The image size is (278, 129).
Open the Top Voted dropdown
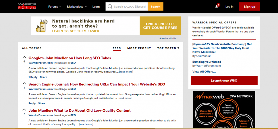[168, 48]
